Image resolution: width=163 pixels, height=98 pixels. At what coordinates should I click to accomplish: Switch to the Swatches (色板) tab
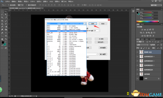142,9
